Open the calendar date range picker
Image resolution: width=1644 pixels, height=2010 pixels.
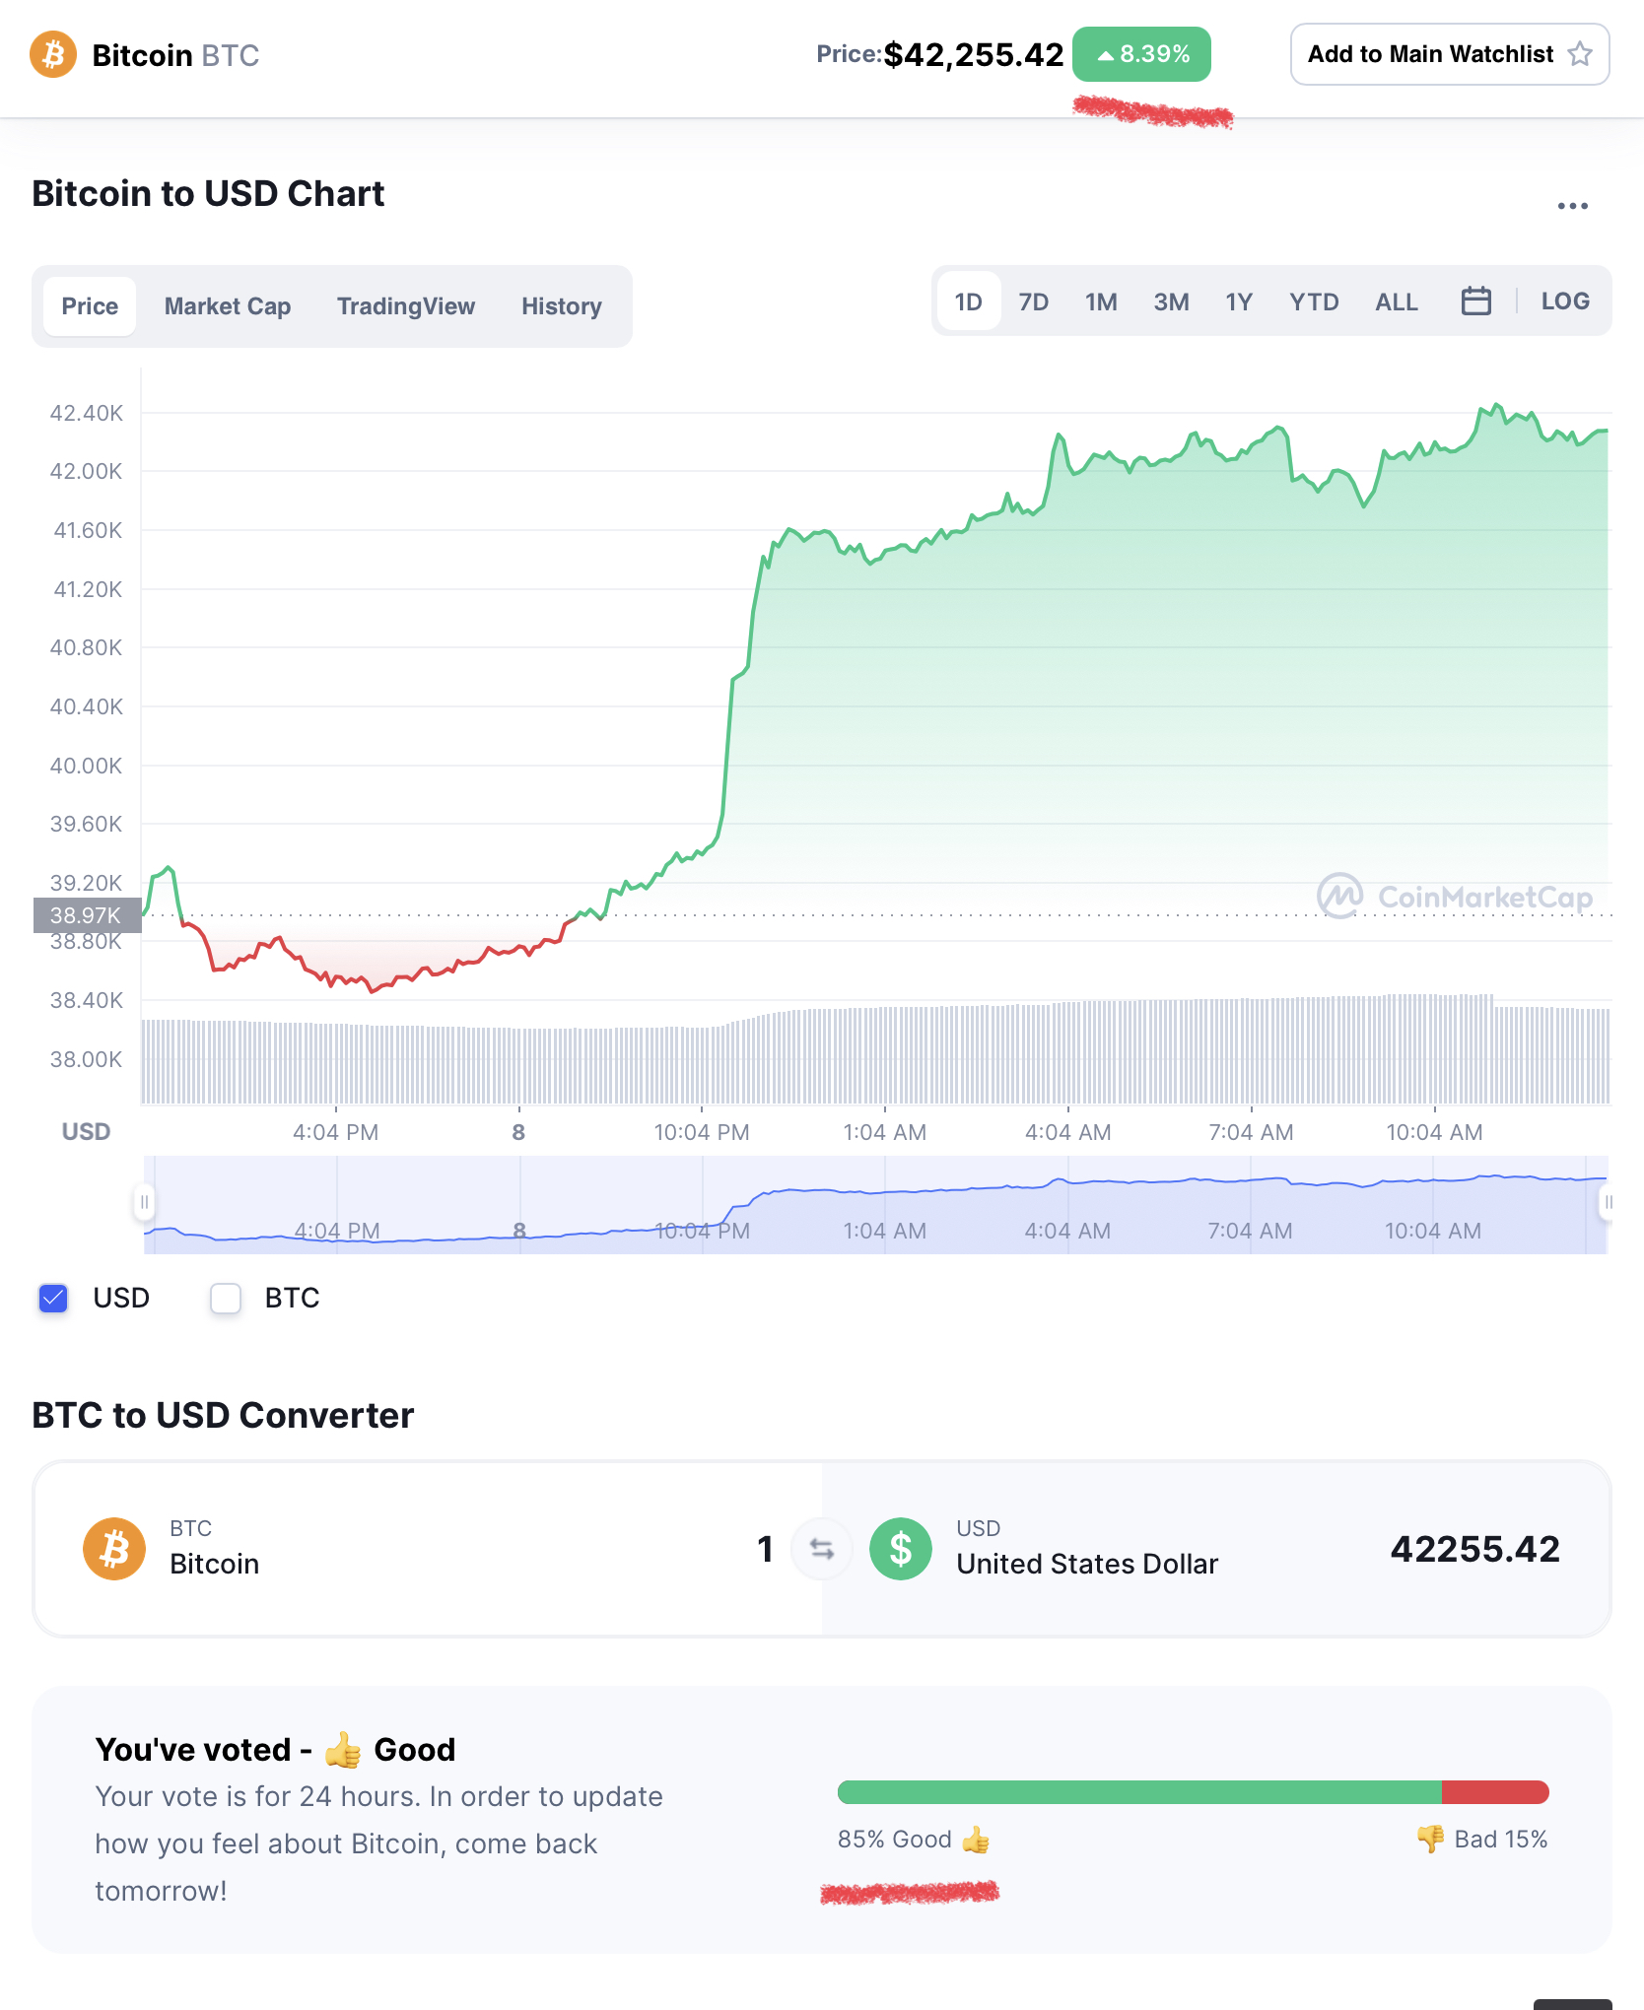pyautogui.click(x=1475, y=301)
